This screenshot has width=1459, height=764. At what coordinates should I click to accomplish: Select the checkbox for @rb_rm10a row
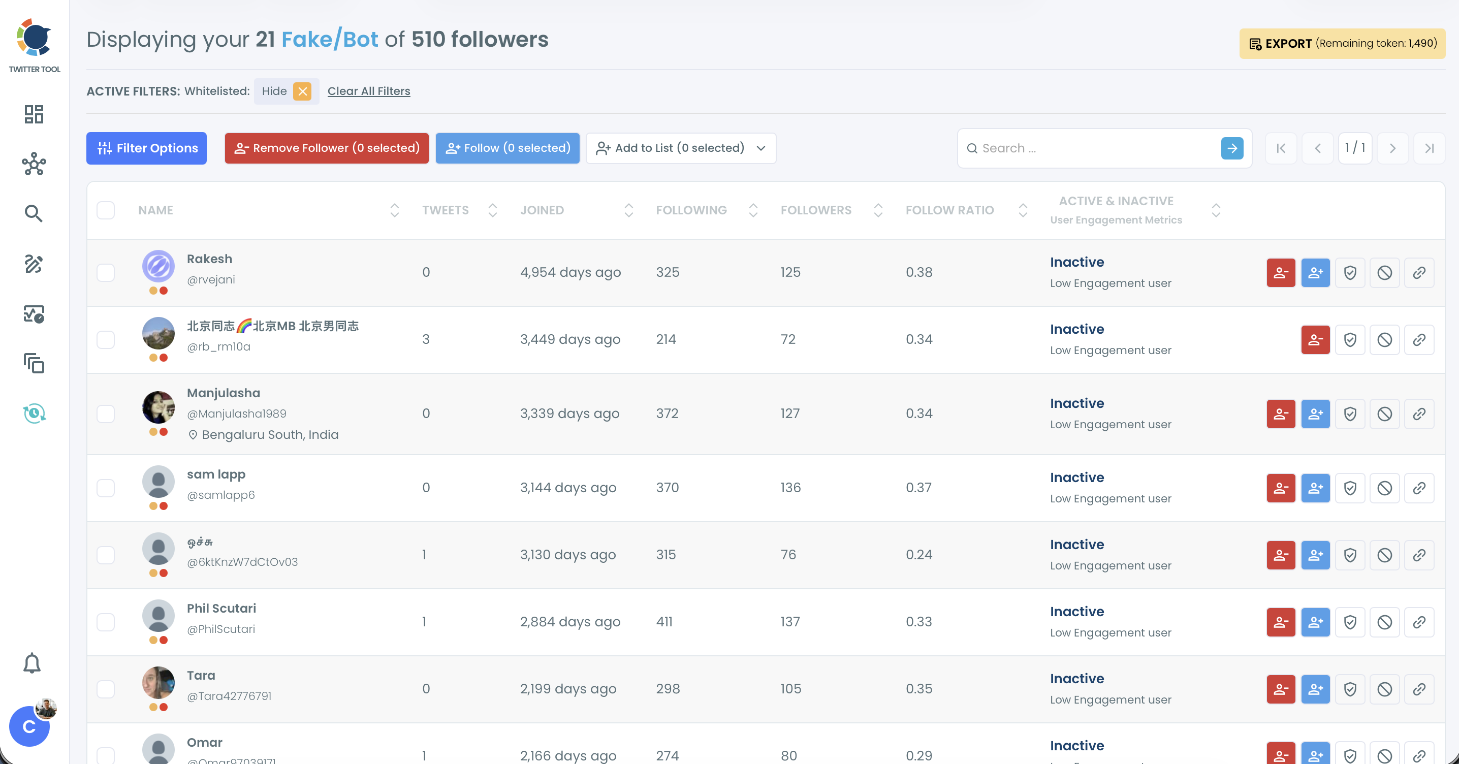[x=105, y=339]
